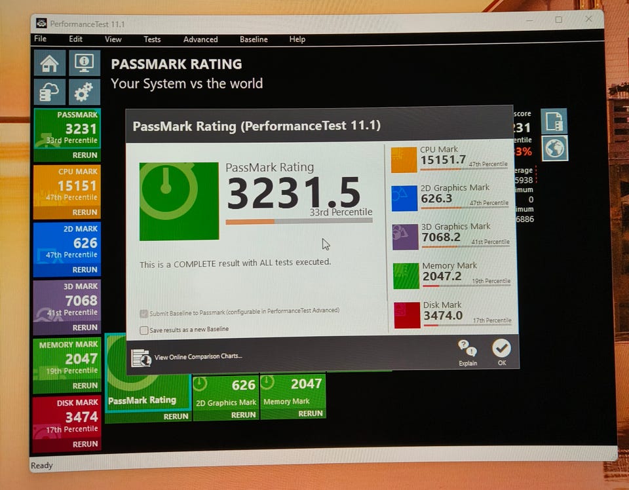The height and width of the screenshot is (490, 629).
Task: Click the 3231.5 PassMark Rating score
Action: click(294, 193)
